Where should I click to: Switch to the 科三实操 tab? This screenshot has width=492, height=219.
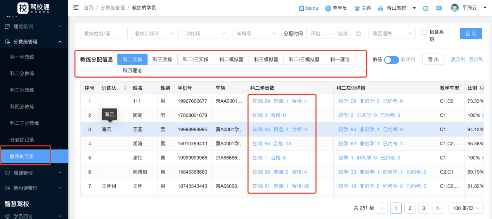(x=162, y=59)
